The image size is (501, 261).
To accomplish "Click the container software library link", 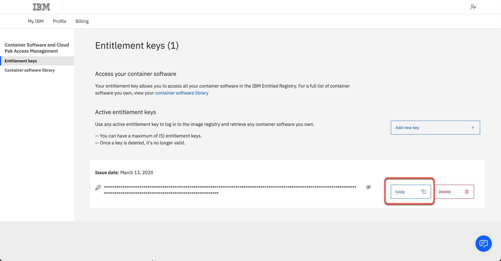I will pyautogui.click(x=182, y=93).
